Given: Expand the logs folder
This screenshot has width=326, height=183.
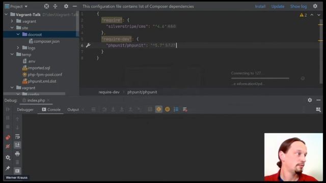Looking at the screenshot, I should 18,48.
